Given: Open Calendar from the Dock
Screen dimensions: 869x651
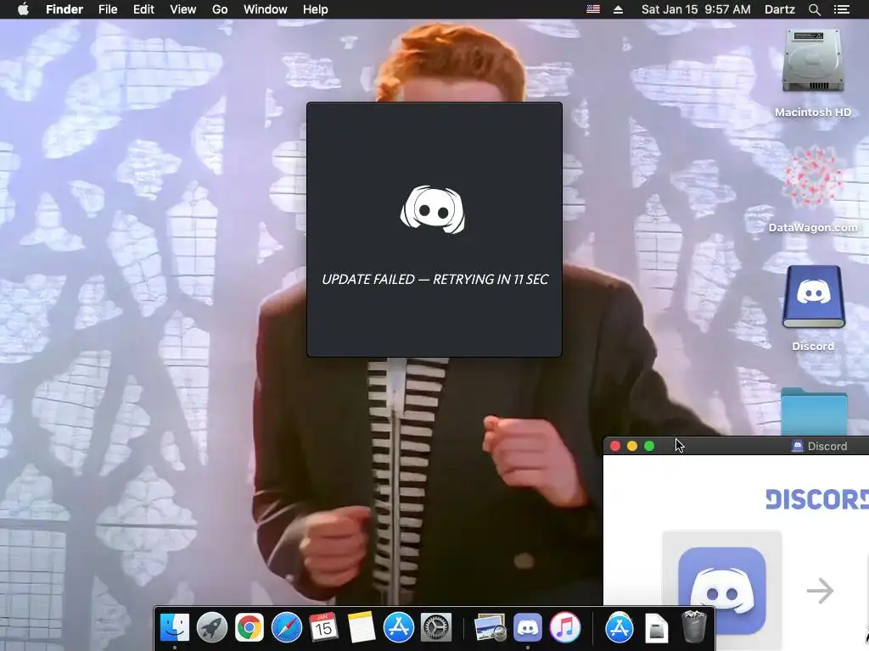Looking at the screenshot, I should click(323, 627).
